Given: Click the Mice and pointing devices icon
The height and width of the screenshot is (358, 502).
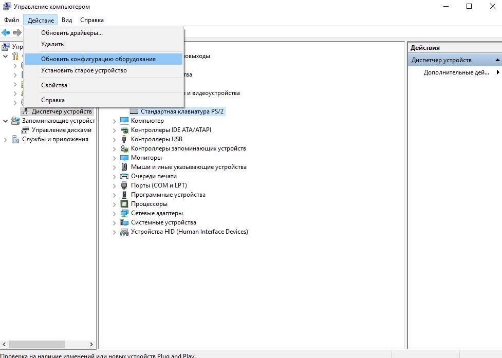Looking at the screenshot, I should [x=124, y=167].
